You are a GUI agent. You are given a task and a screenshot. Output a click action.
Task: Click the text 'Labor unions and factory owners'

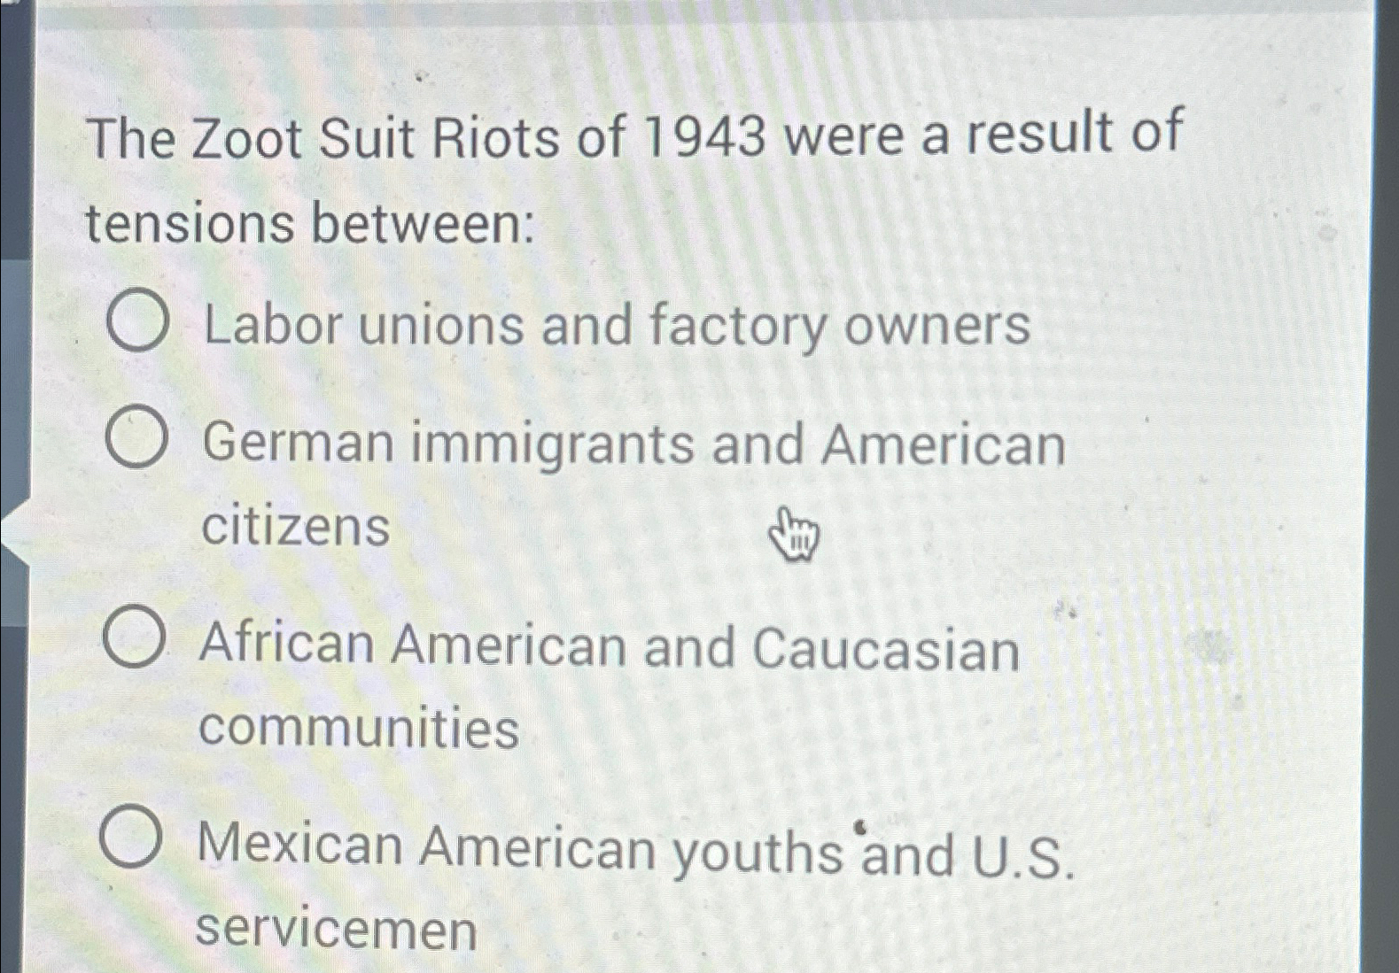(x=611, y=326)
